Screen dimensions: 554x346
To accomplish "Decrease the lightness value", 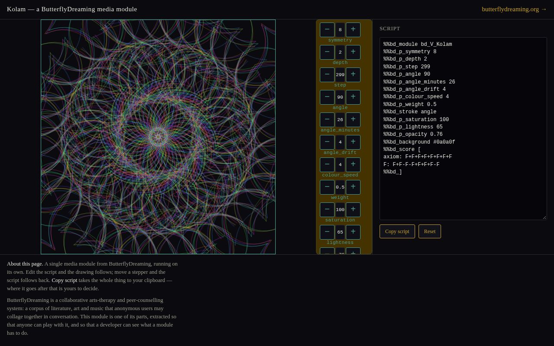I will click(x=327, y=232).
